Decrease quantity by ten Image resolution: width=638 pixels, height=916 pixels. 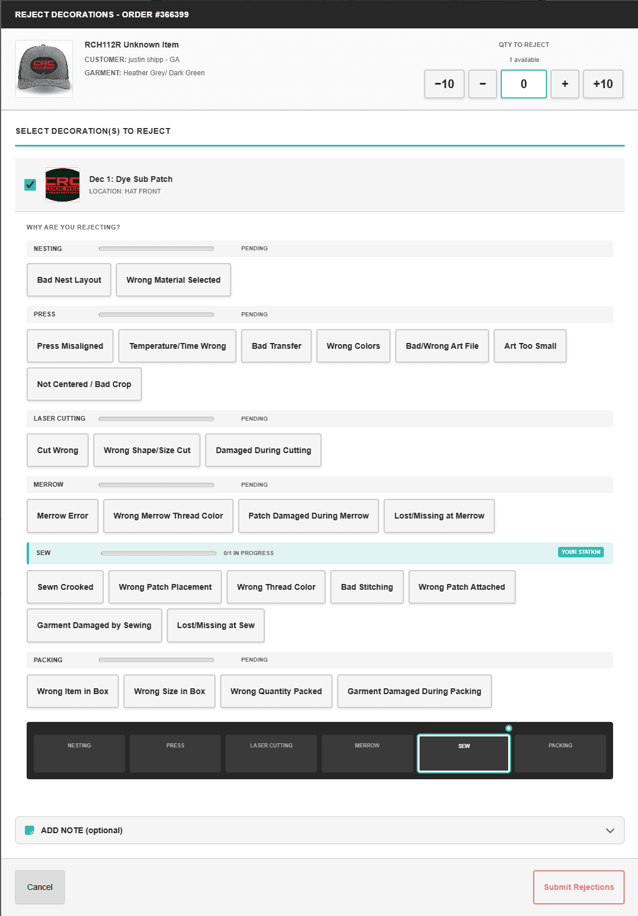point(444,84)
